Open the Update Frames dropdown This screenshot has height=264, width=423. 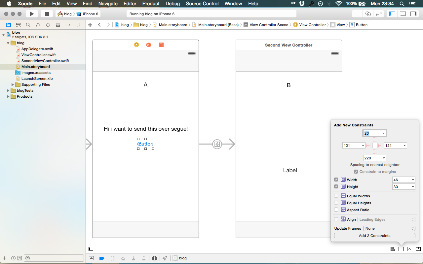(x=389, y=228)
